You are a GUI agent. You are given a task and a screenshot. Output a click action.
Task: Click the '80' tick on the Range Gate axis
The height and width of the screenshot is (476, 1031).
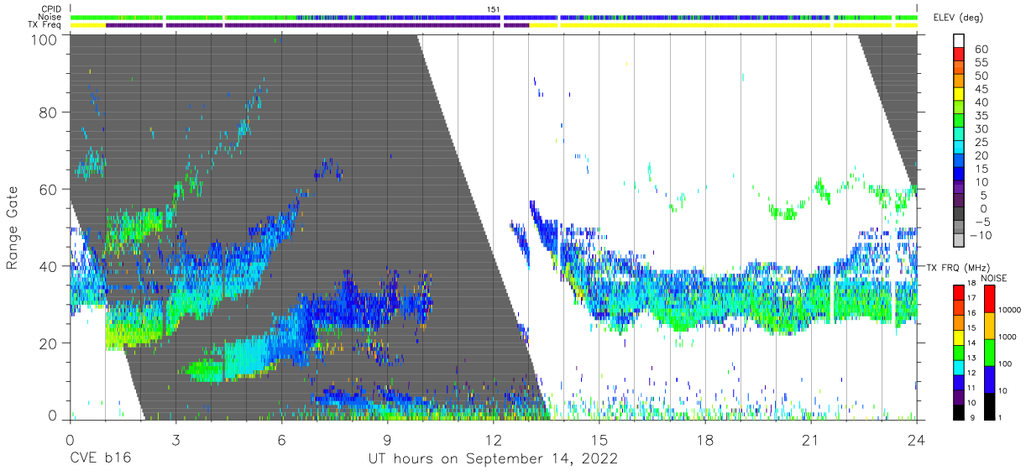point(49,112)
